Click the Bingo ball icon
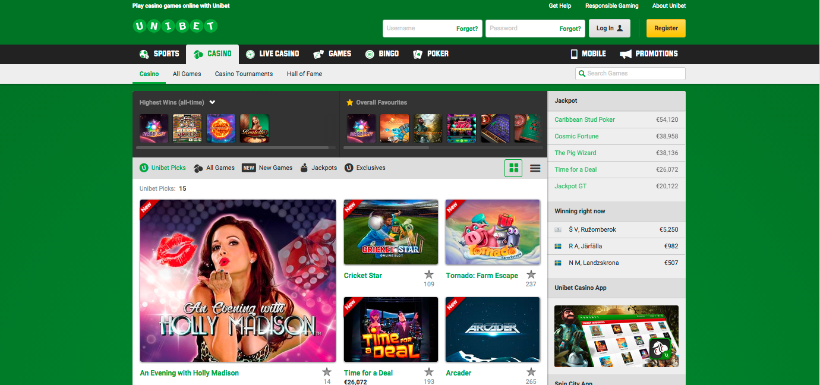Viewport: 820px width, 385px height. 370,54
